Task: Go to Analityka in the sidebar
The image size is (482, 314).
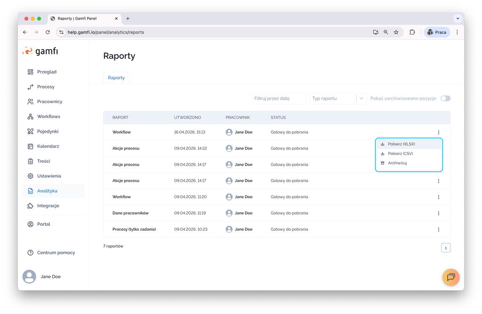Action: click(47, 191)
